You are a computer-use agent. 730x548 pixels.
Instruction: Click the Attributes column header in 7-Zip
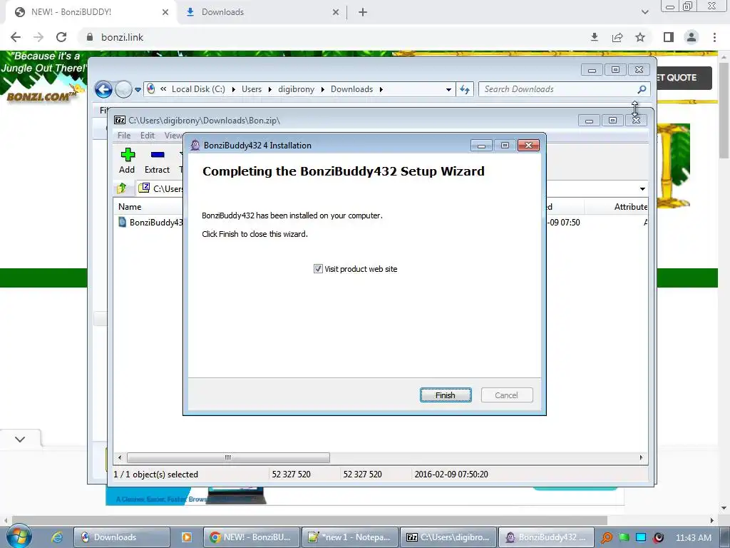(x=630, y=207)
